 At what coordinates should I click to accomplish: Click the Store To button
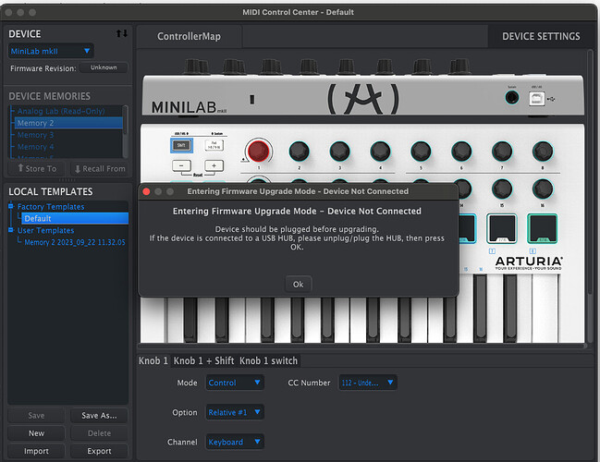pyautogui.click(x=36, y=169)
